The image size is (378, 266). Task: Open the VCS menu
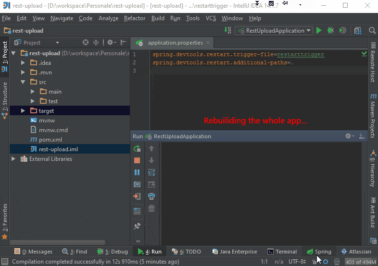coord(211,18)
